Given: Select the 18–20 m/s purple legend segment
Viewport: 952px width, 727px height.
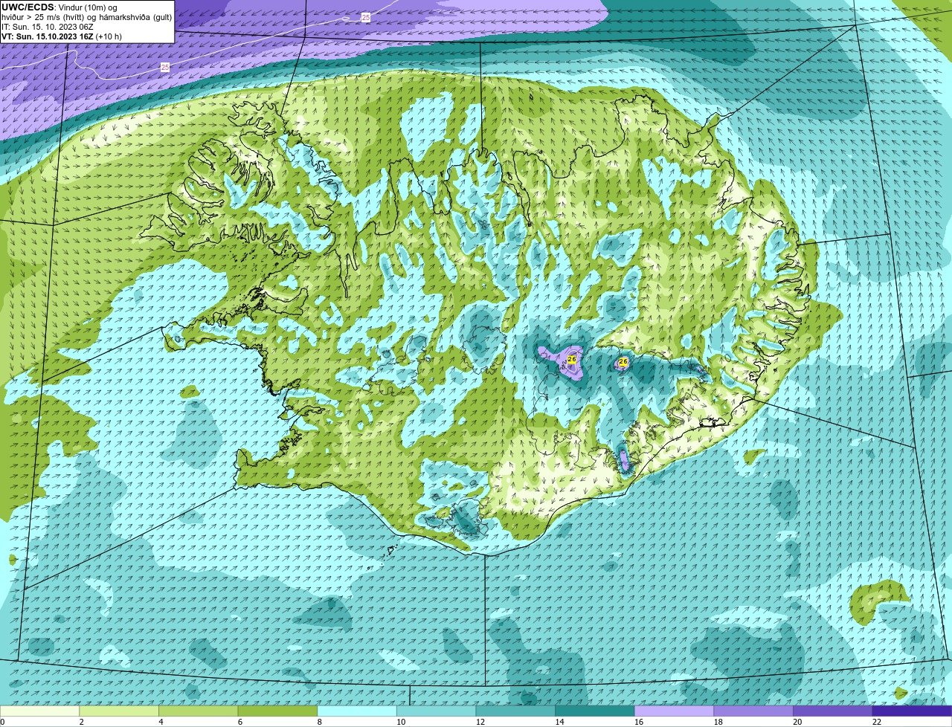Looking at the screenshot, I should click(753, 711).
